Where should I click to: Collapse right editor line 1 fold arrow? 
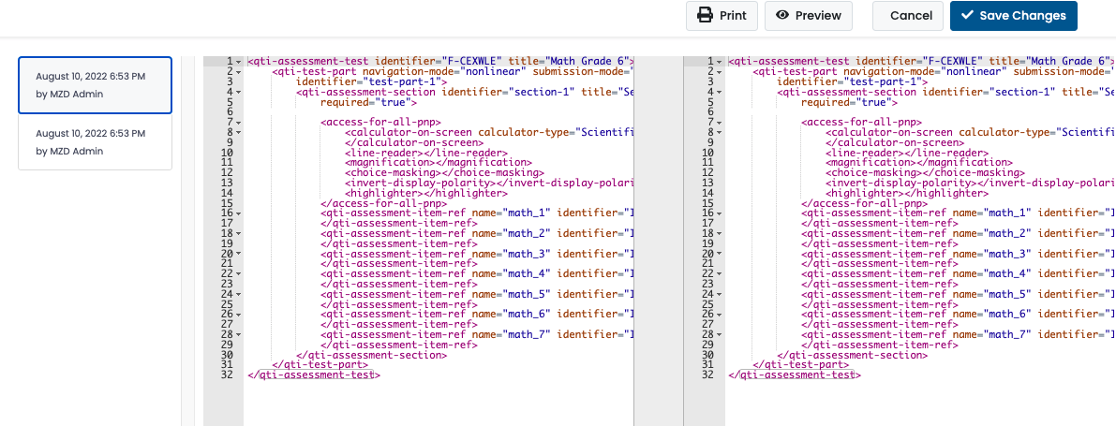[x=720, y=62]
